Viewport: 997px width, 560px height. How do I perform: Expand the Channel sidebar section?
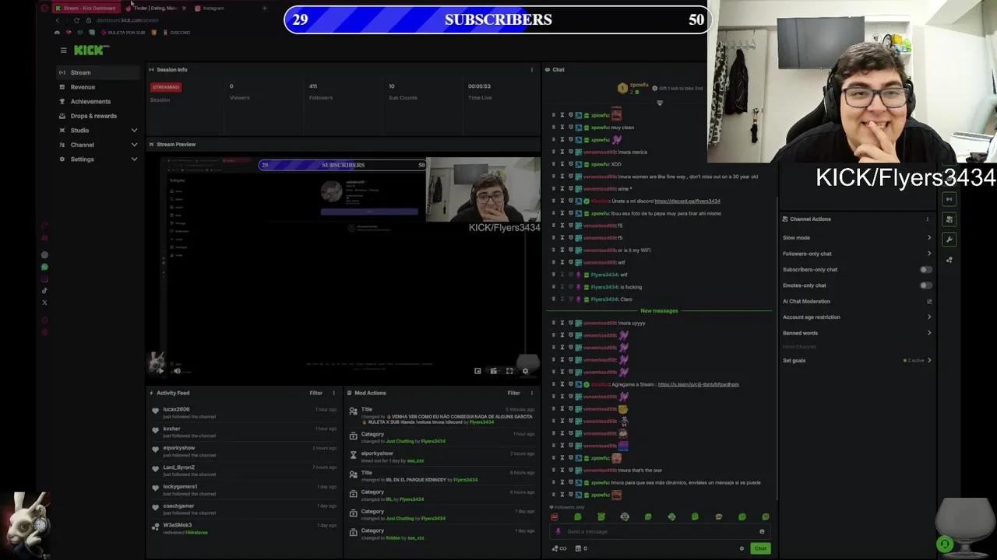coord(98,145)
